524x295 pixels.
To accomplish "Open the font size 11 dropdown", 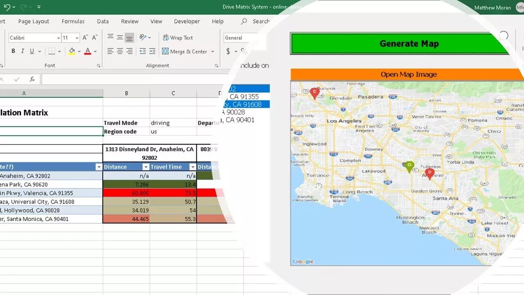I will 77,38.
